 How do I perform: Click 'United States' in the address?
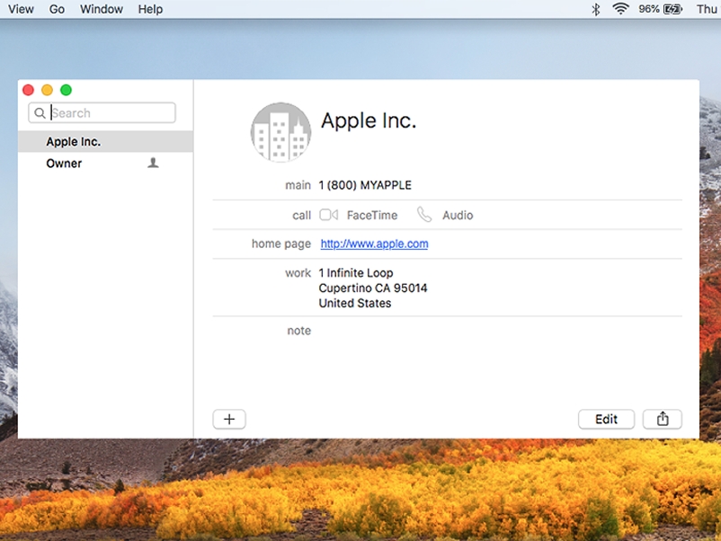pyautogui.click(x=355, y=304)
